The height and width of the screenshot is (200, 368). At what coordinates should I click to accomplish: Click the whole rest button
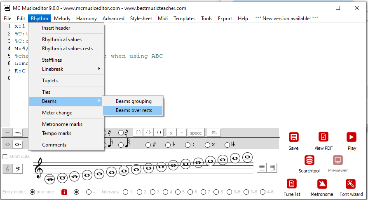click(x=7, y=133)
